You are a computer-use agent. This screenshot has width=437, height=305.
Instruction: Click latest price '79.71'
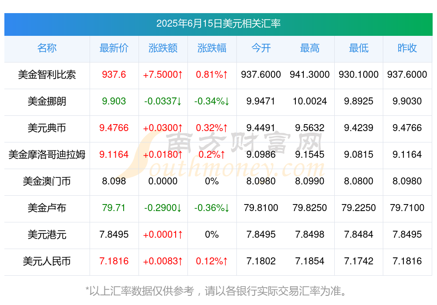click(114, 208)
